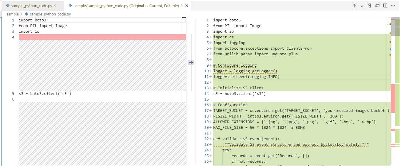Image resolution: width=400 pixels, height=166 pixels.
Task: Switch to the first sample_python_code.py tab
Action: tap(33, 6)
